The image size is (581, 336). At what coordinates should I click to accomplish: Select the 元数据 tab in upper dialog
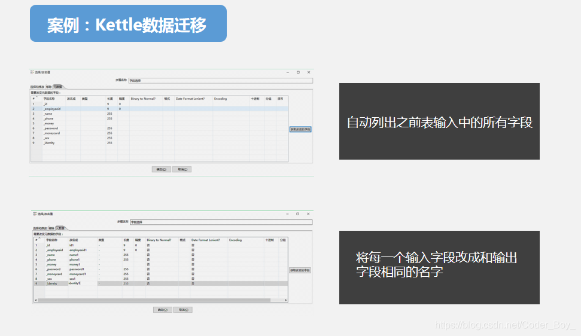[x=58, y=87]
